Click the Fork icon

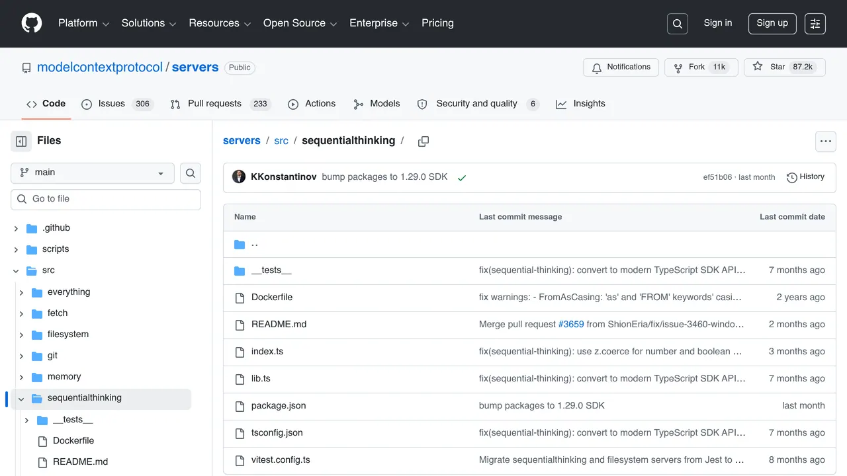point(678,67)
